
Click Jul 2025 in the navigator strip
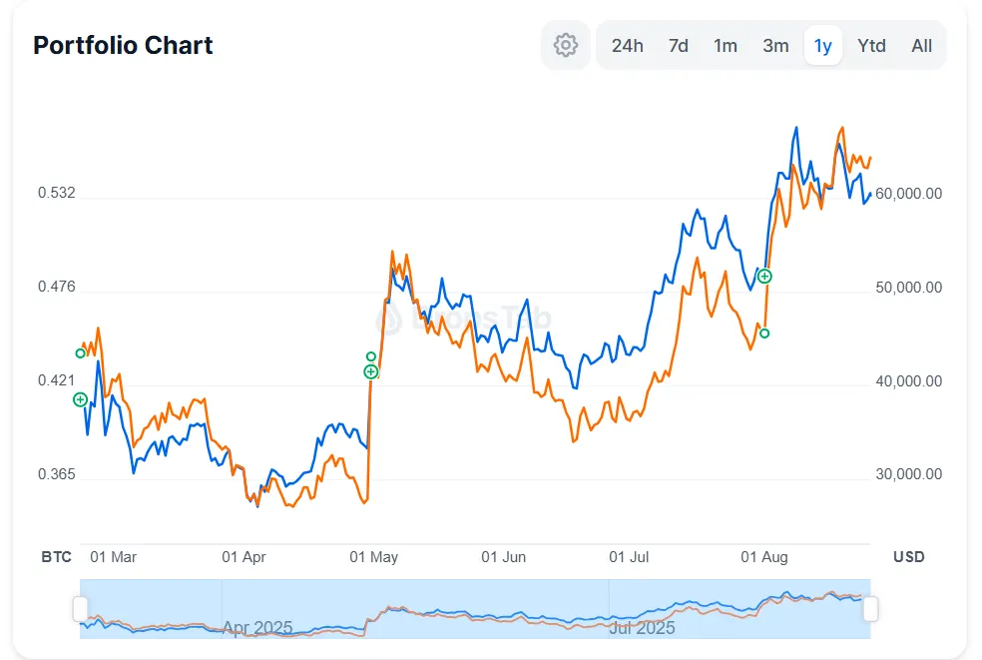click(642, 627)
